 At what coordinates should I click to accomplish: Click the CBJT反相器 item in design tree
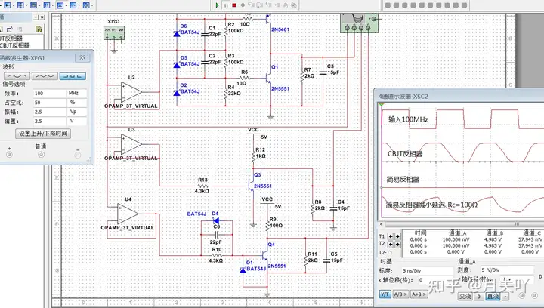15,45
